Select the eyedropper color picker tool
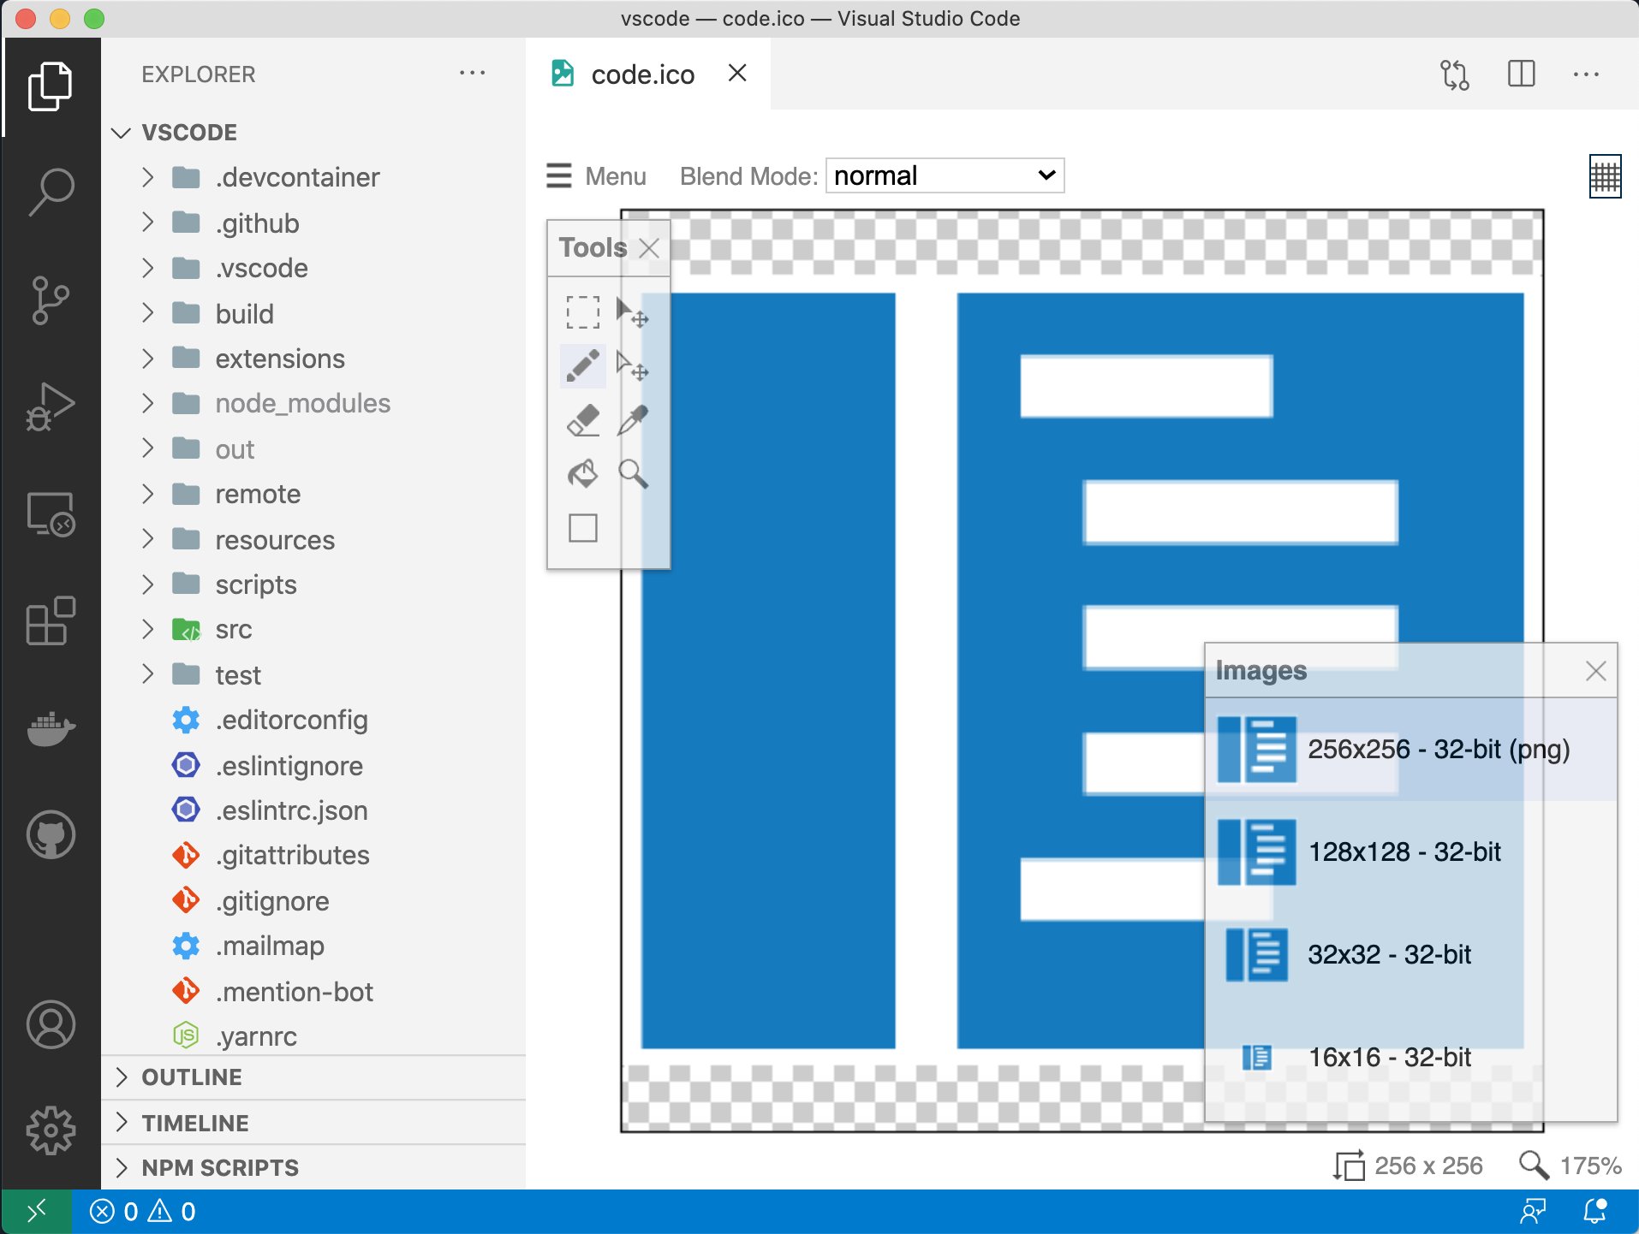Screen dimensions: 1639x1234 632,420
